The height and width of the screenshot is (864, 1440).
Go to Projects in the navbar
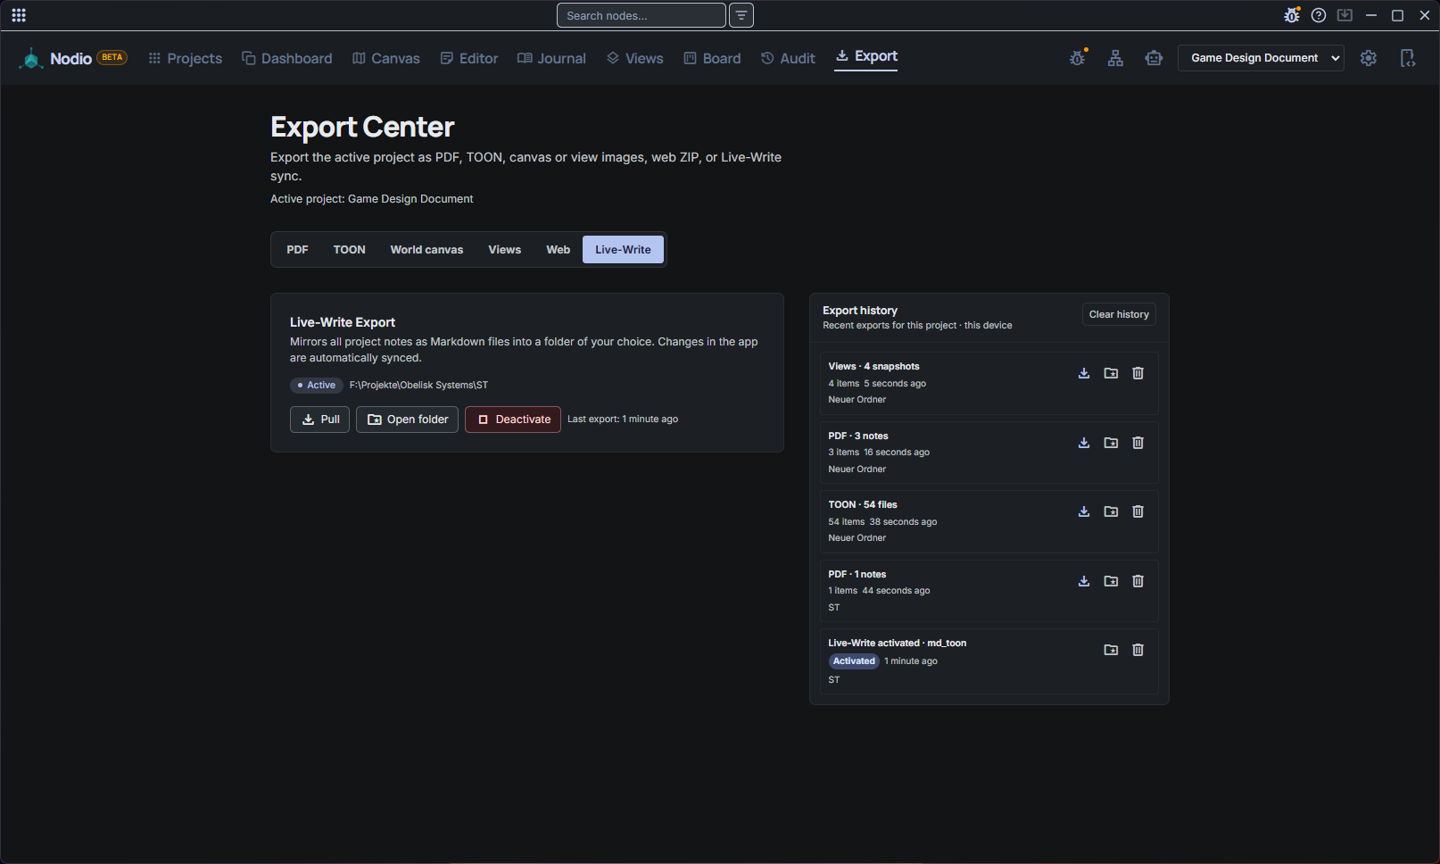point(186,58)
